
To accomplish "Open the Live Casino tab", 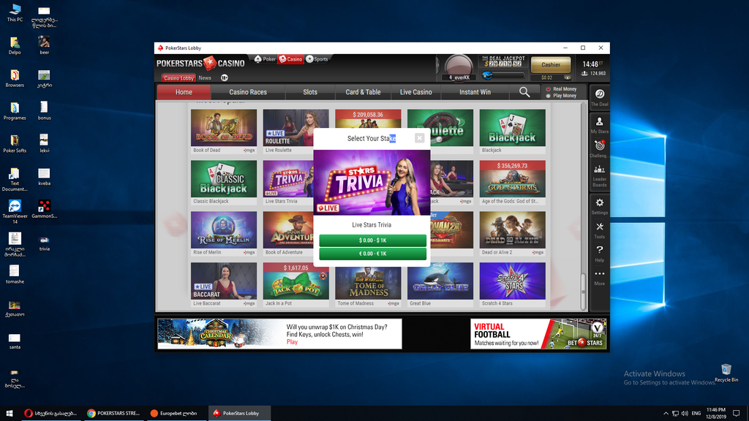I will [416, 92].
